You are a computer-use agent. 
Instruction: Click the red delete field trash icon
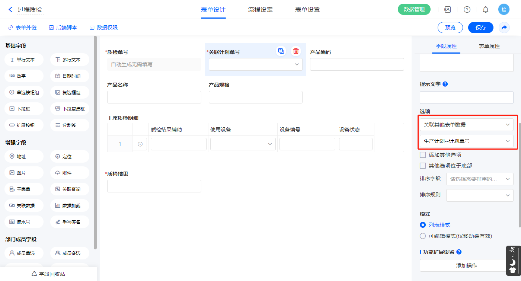click(x=296, y=51)
